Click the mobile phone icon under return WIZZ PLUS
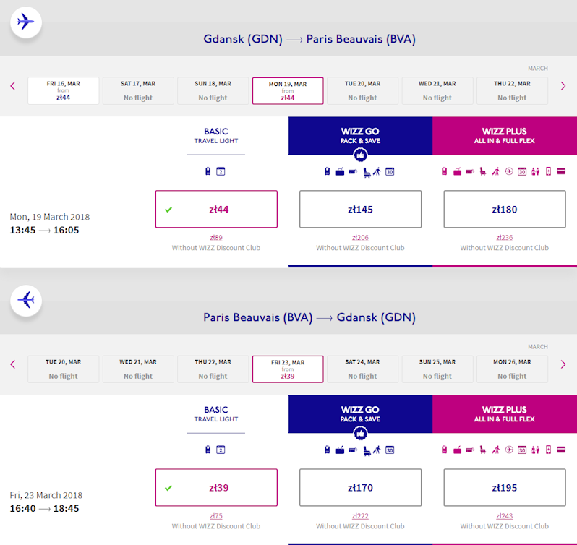The image size is (577, 545). tap(548, 450)
